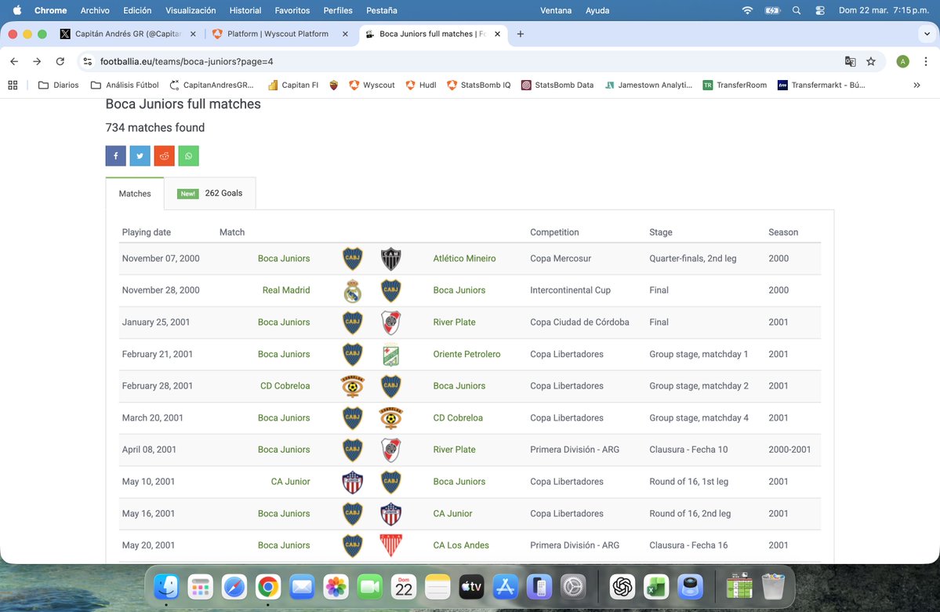Share page via Facebook button
940x612 pixels.
[x=116, y=156]
